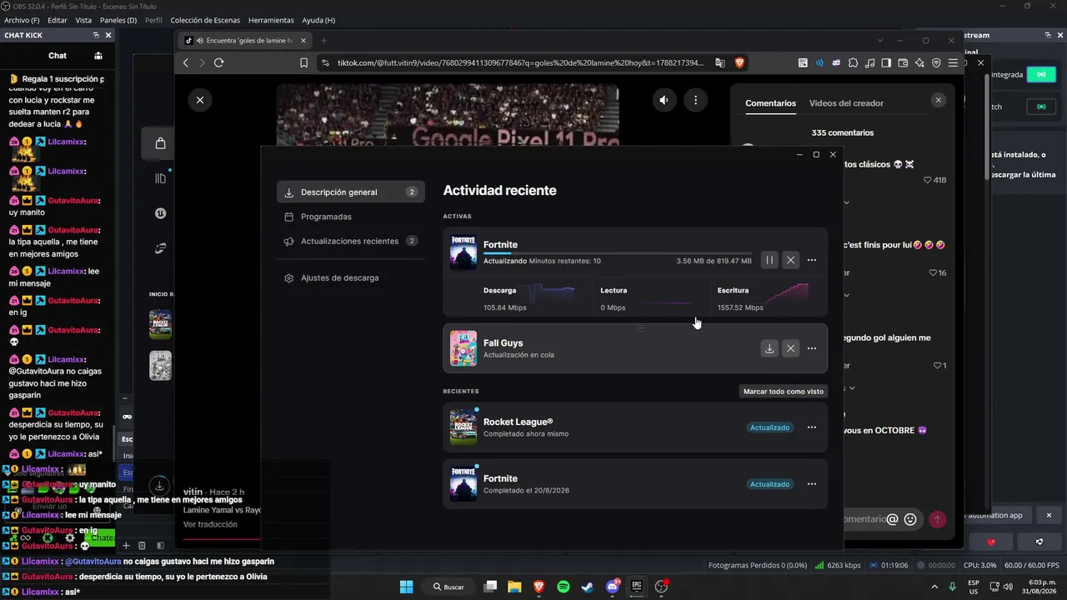
Task: Cancel the Fortnite update
Action: click(791, 260)
